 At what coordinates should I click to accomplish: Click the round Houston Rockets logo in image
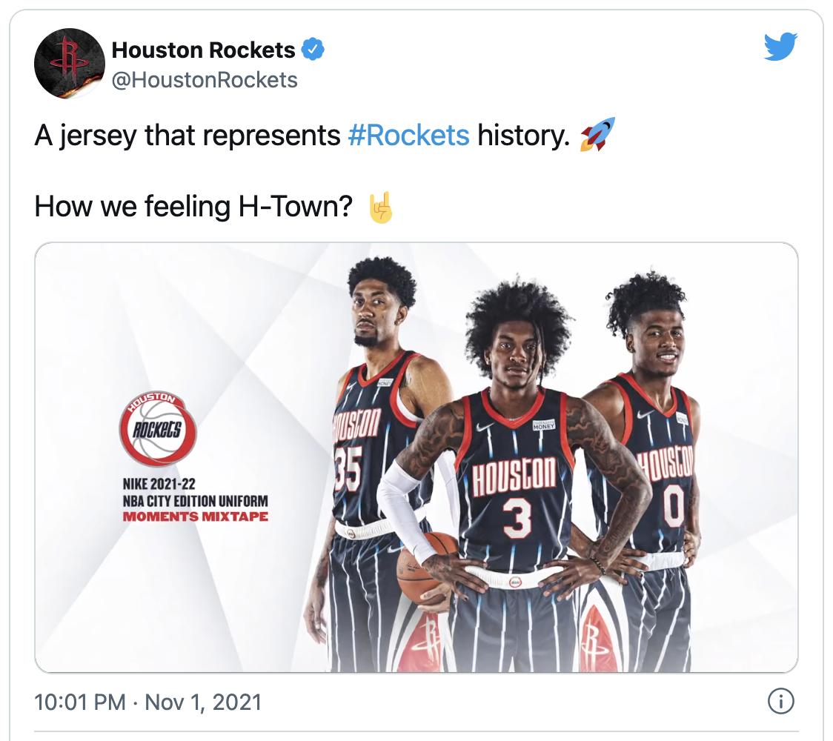pyautogui.click(x=158, y=429)
